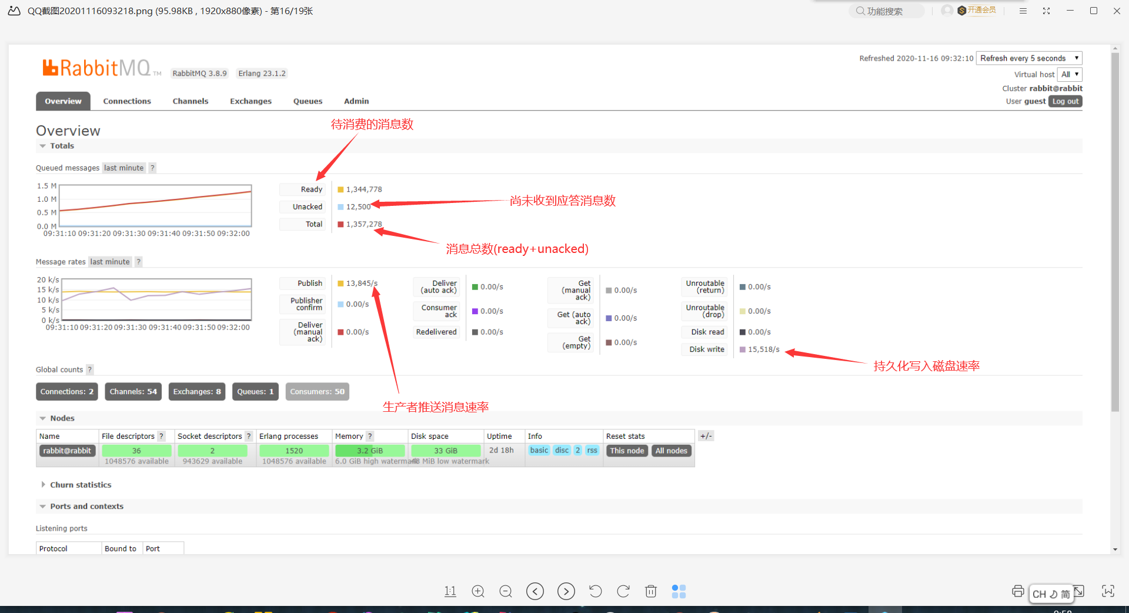Click the RabbitMQ logo

pyautogui.click(x=102, y=68)
